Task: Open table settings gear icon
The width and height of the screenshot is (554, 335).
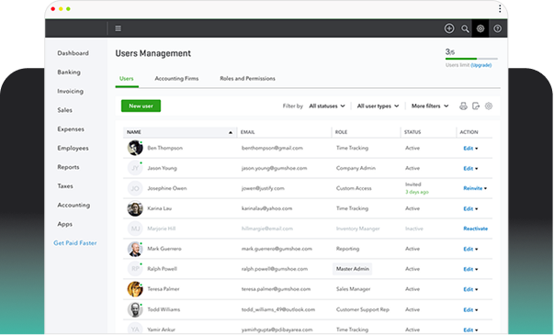Action: 489,106
